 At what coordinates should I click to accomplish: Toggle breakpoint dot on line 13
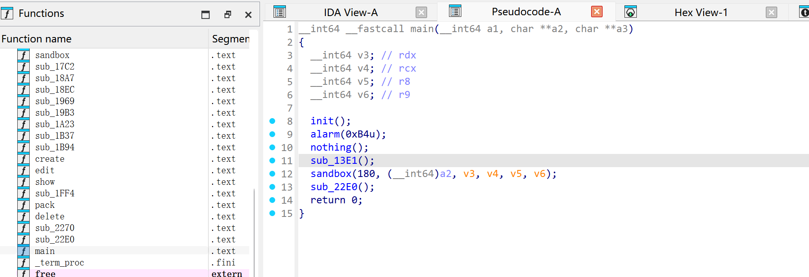[272, 187]
